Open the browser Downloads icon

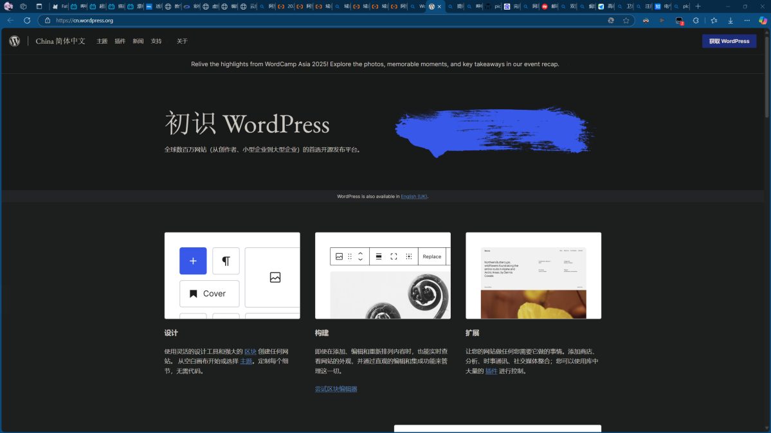click(730, 21)
